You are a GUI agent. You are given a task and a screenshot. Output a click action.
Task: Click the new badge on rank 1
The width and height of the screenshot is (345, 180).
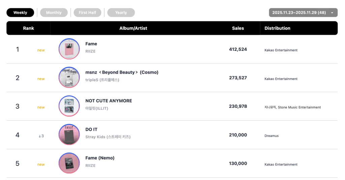[41, 50]
